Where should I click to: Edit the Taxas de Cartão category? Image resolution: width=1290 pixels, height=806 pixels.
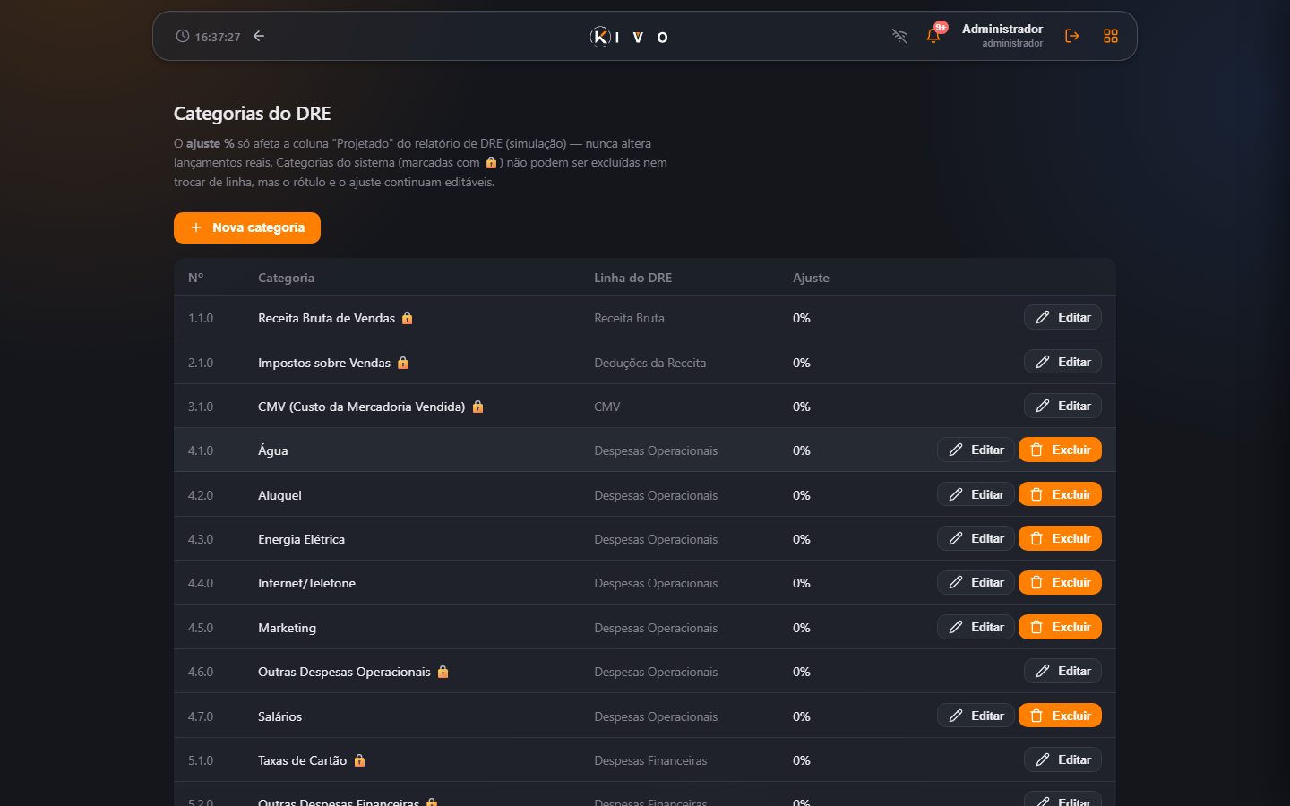(1062, 759)
